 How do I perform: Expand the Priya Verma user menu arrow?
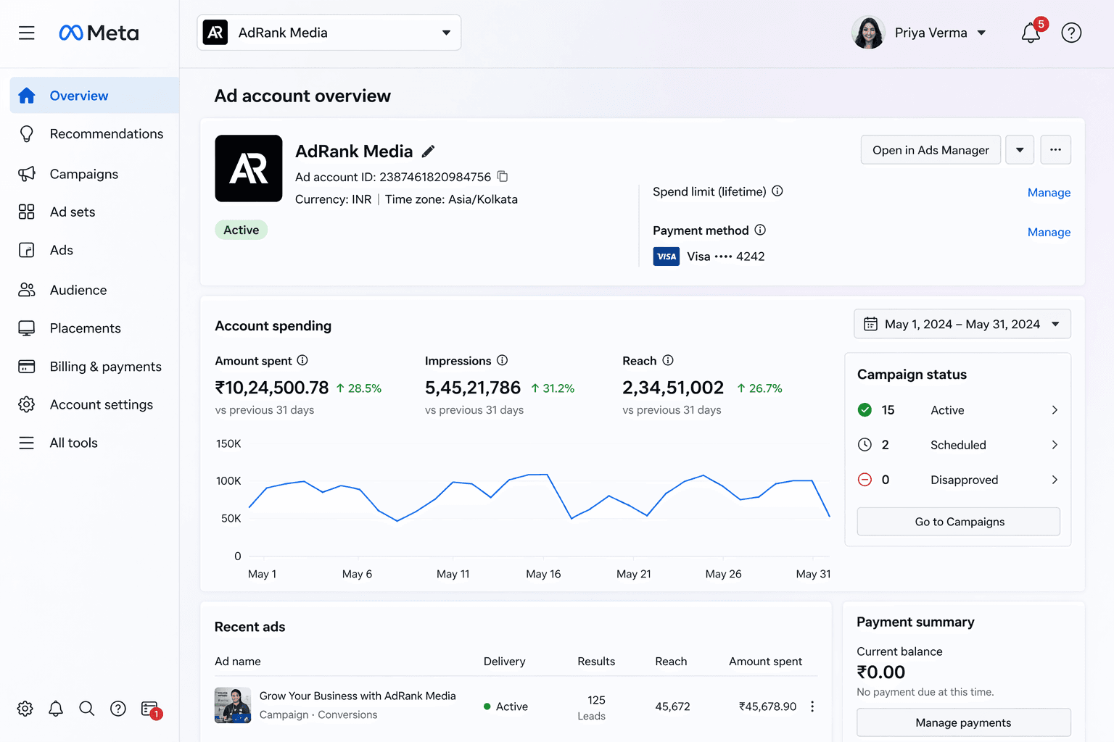coord(982,33)
